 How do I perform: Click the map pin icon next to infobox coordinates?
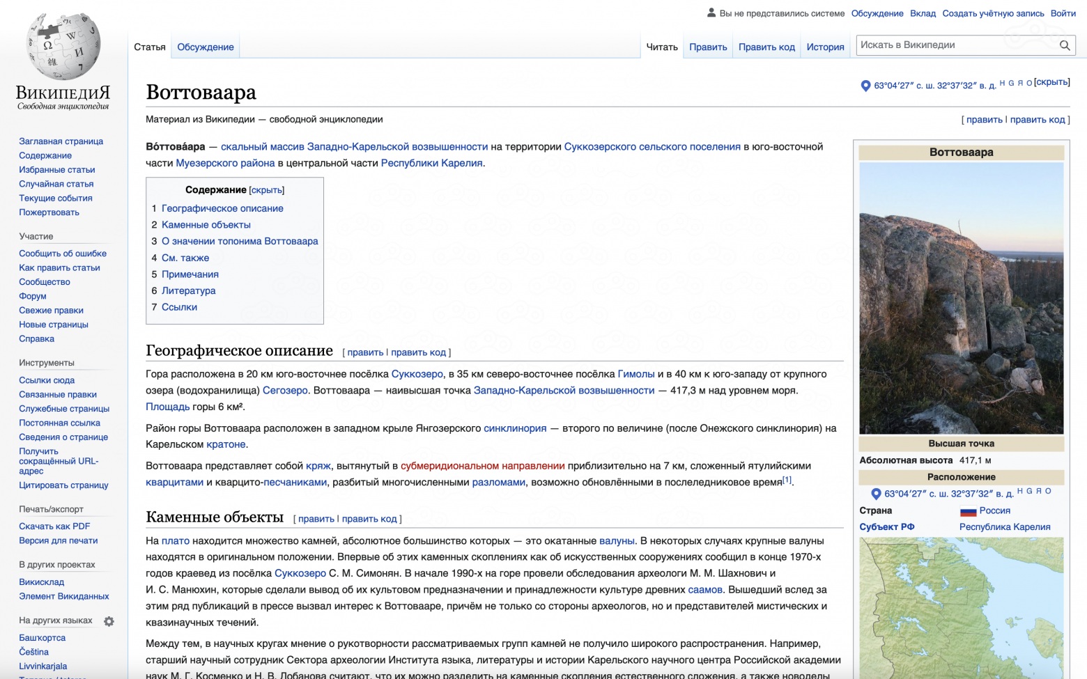click(x=876, y=493)
